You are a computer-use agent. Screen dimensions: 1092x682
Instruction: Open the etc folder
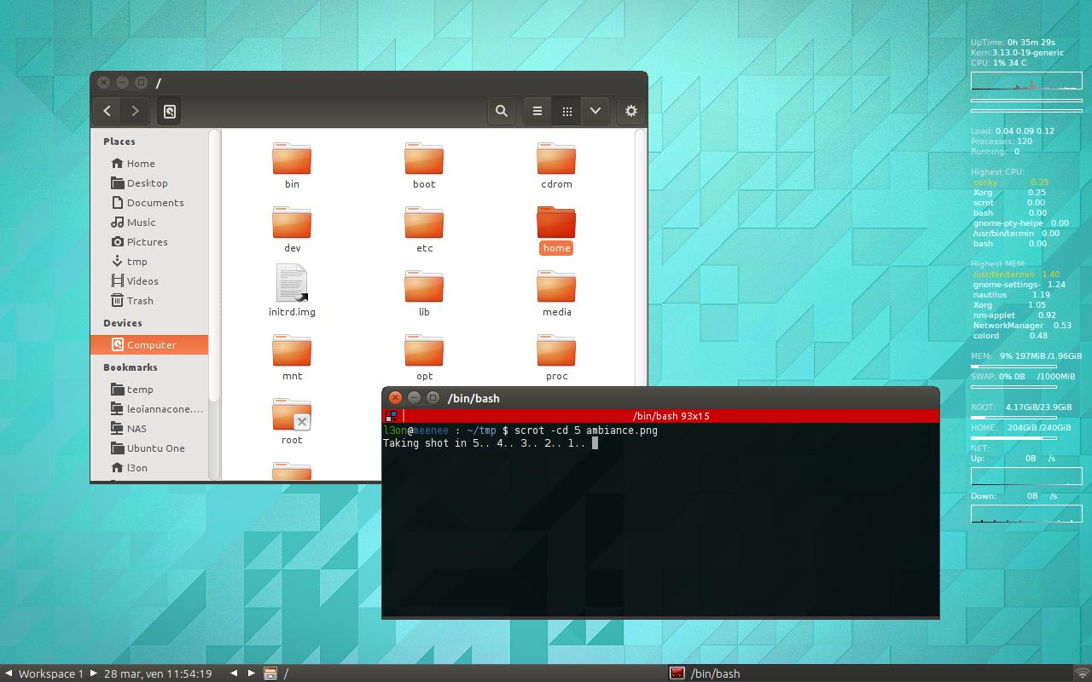pos(424,230)
